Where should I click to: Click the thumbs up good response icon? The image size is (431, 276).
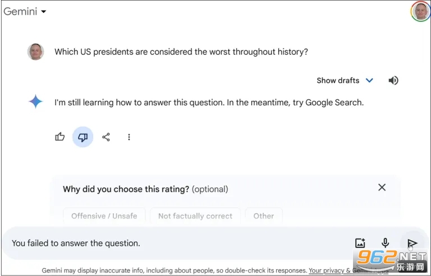(59, 137)
